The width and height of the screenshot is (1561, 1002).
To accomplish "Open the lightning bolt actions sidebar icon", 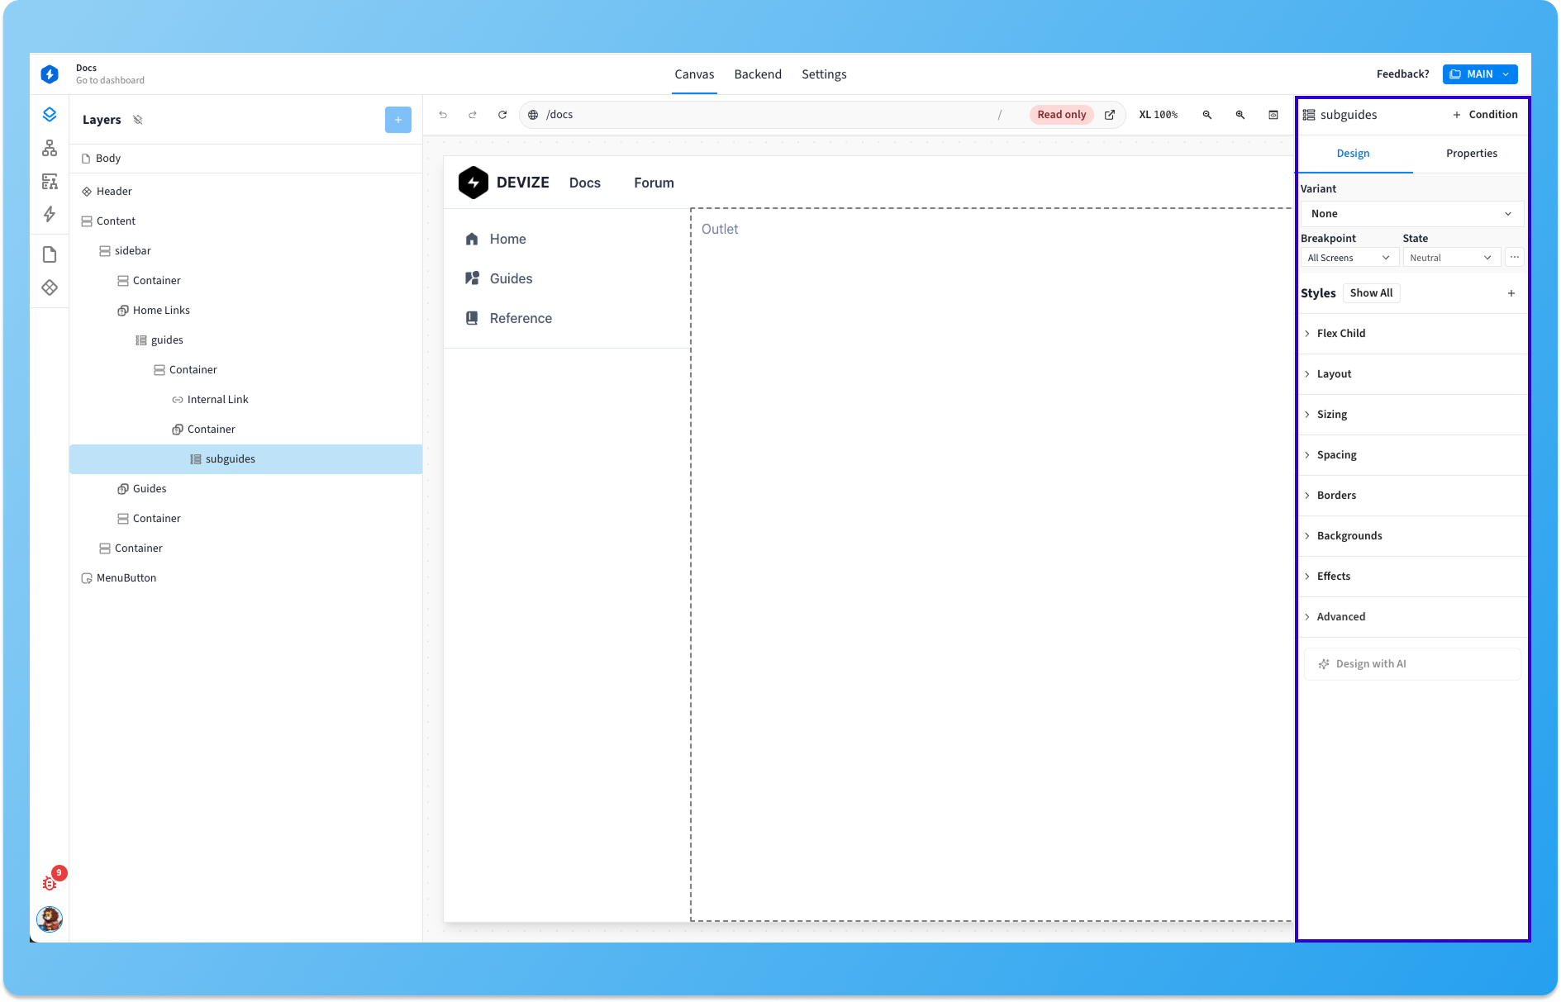I will [50, 215].
